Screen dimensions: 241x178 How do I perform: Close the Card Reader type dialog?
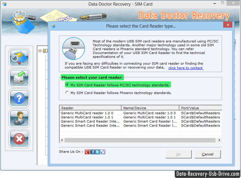pyautogui.click(x=227, y=26)
